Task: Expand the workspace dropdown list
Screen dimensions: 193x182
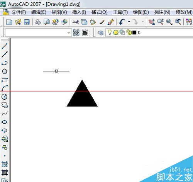Action: 69,33
